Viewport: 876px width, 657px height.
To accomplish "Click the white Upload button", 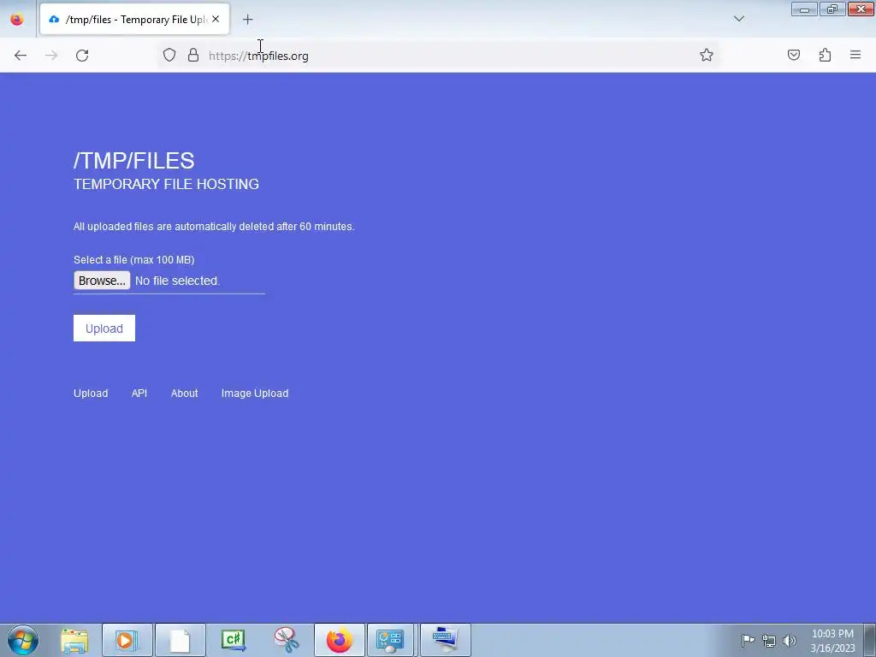I will [104, 328].
